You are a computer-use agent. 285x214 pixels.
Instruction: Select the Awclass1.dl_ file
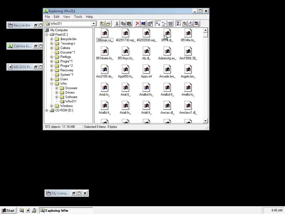188,108
